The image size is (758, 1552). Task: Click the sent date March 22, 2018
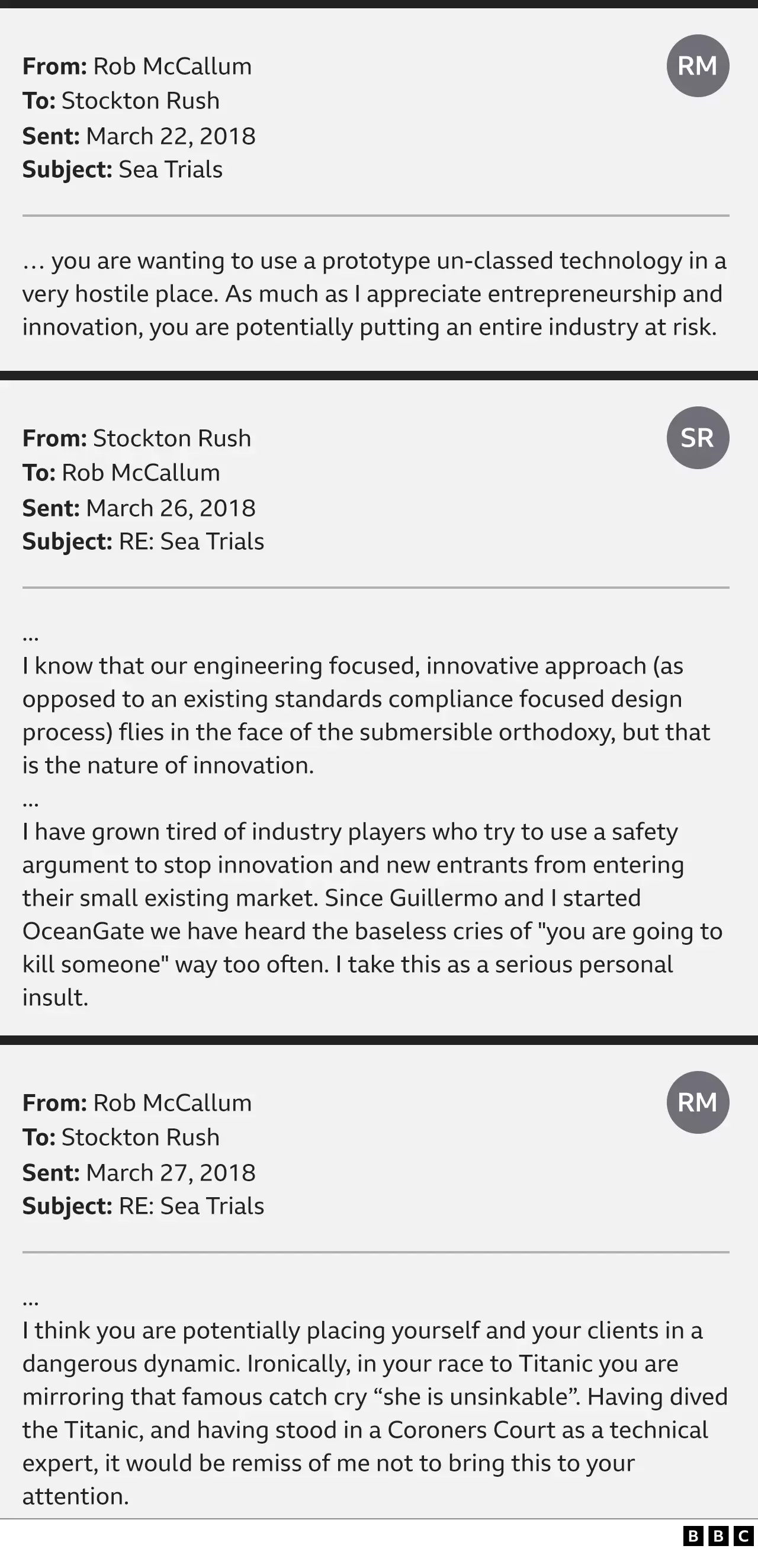(171, 136)
